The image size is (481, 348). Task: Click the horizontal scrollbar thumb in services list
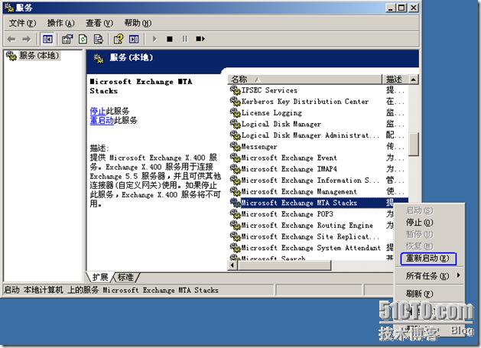click(x=284, y=265)
